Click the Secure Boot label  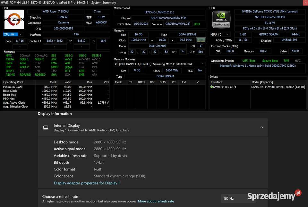tap(270, 61)
